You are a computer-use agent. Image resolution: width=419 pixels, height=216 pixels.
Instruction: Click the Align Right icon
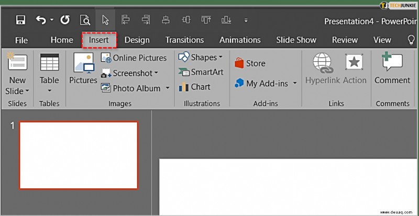click(x=146, y=20)
